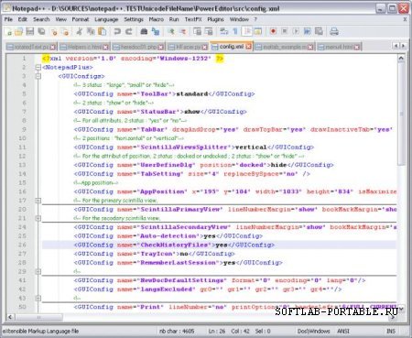The width and height of the screenshot is (412, 338).
Task: Open Find with the binoculars icon
Action: coord(144,31)
